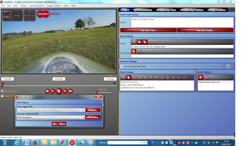The image size is (242, 146).
Task: Open the taskbar Adresse dropdown arrow
Action: click(142, 143)
